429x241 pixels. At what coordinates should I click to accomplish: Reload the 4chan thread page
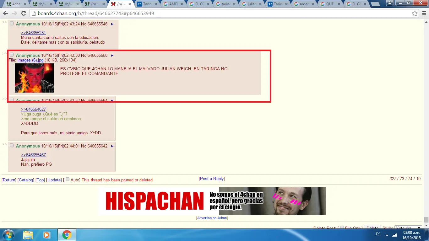(x=24, y=13)
